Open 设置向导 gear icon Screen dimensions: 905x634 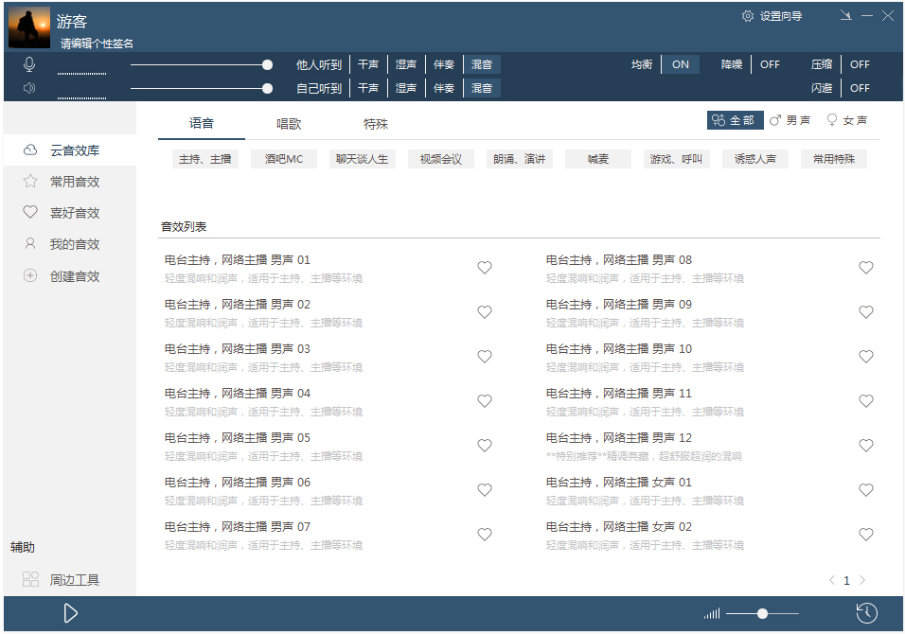coord(748,16)
